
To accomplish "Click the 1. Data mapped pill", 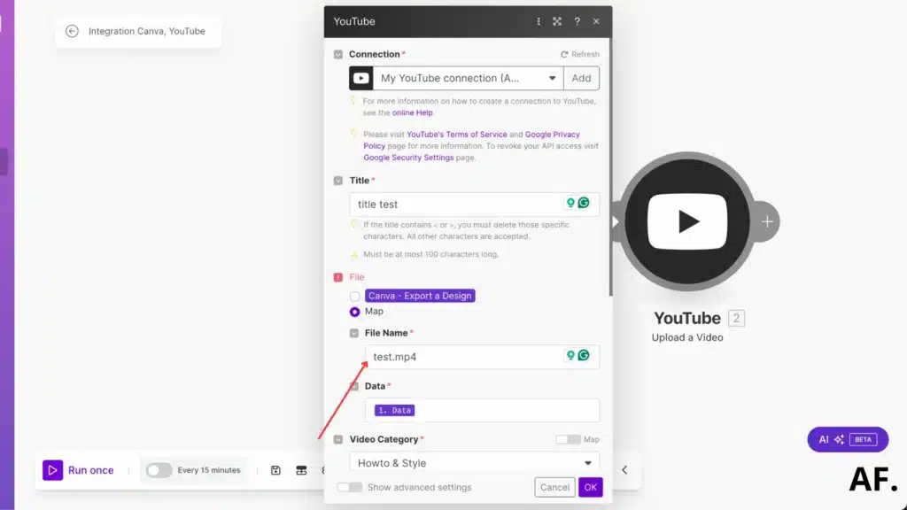I will point(394,410).
